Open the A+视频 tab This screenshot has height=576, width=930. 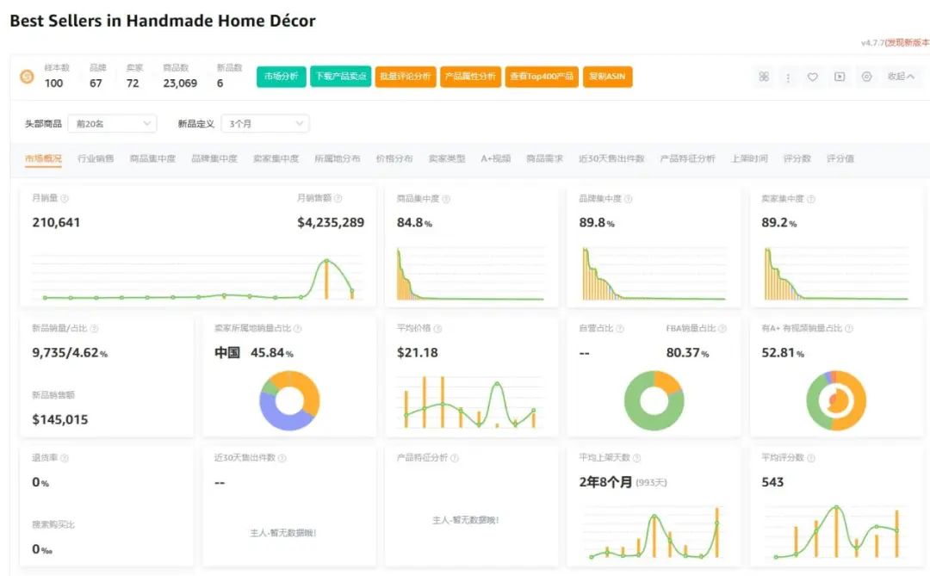coord(495,159)
